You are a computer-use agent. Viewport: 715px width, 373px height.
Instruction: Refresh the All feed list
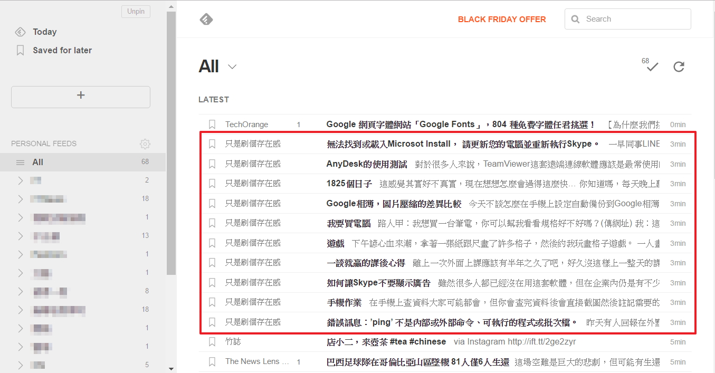679,67
